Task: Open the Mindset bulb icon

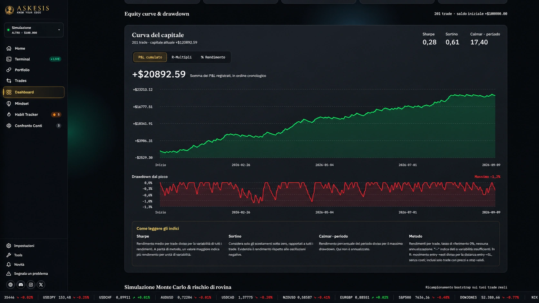Action: [x=9, y=104]
